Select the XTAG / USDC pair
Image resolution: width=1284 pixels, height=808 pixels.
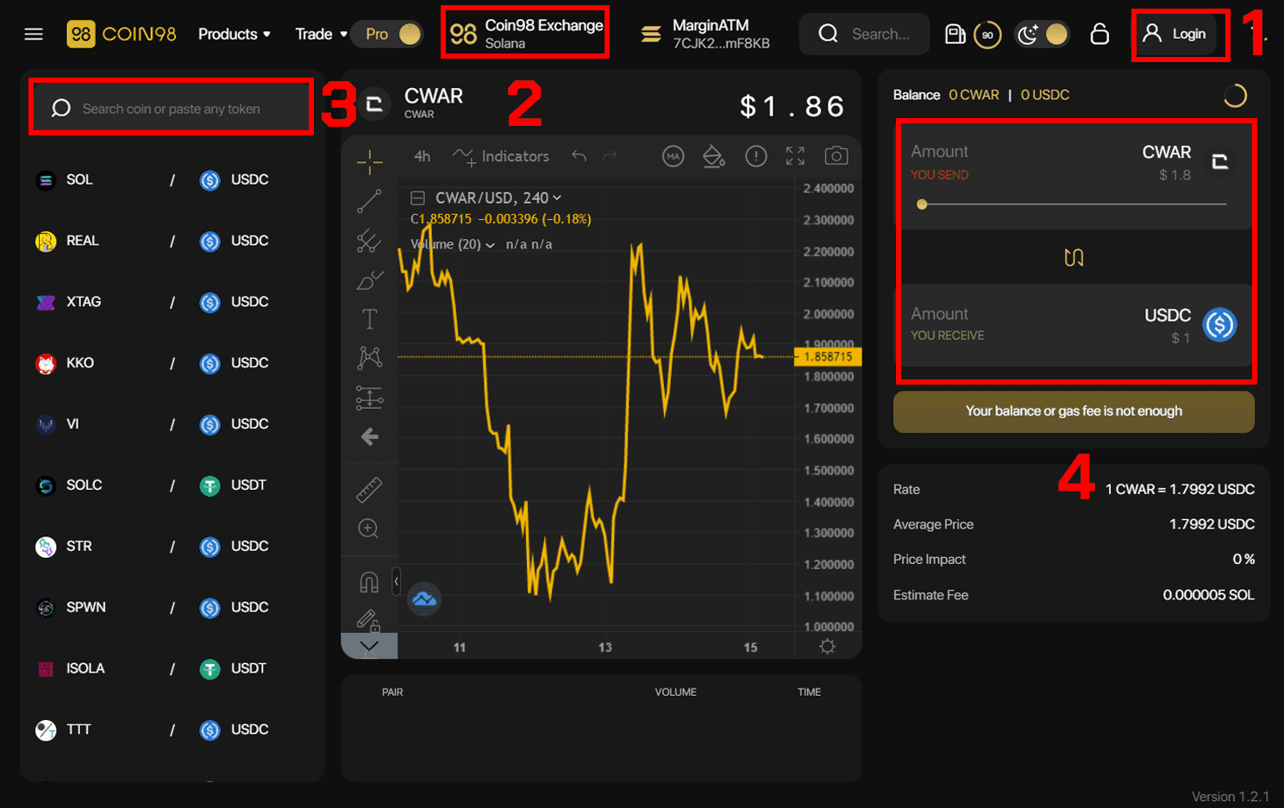pyautogui.click(x=172, y=302)
